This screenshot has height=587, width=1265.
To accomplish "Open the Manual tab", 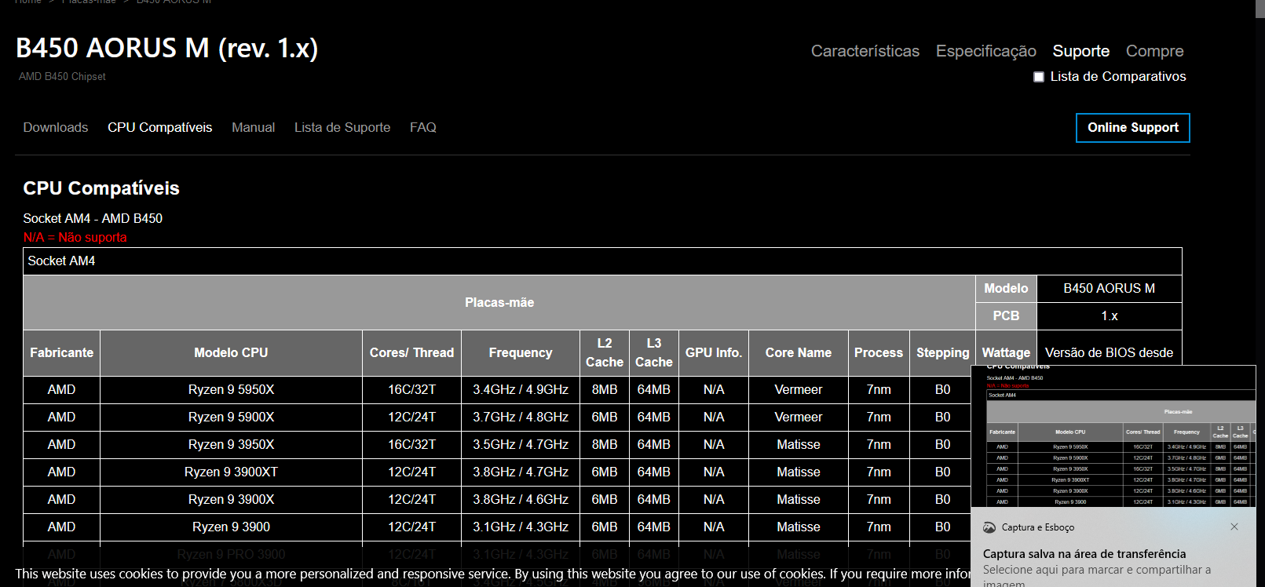I will [x=253, y=127].
